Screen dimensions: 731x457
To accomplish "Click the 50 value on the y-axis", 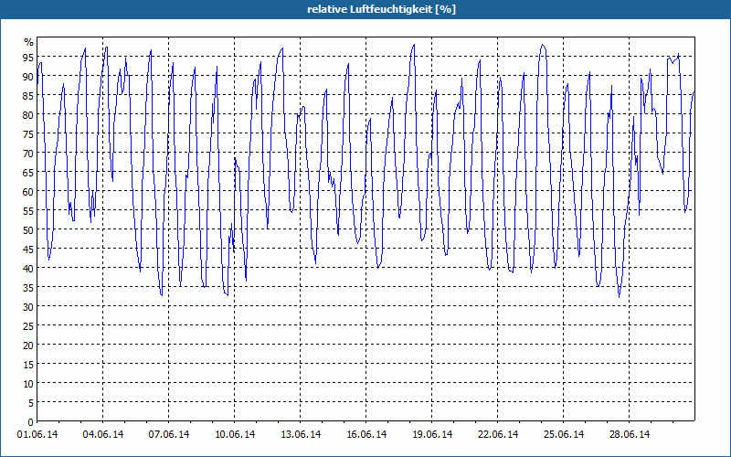I will (x=28, y=230).
